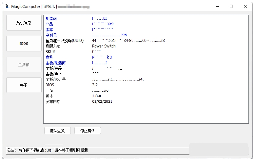Close the MagicComputer window
This screenshot has width=255, height=161.
(x=245, y=6)
